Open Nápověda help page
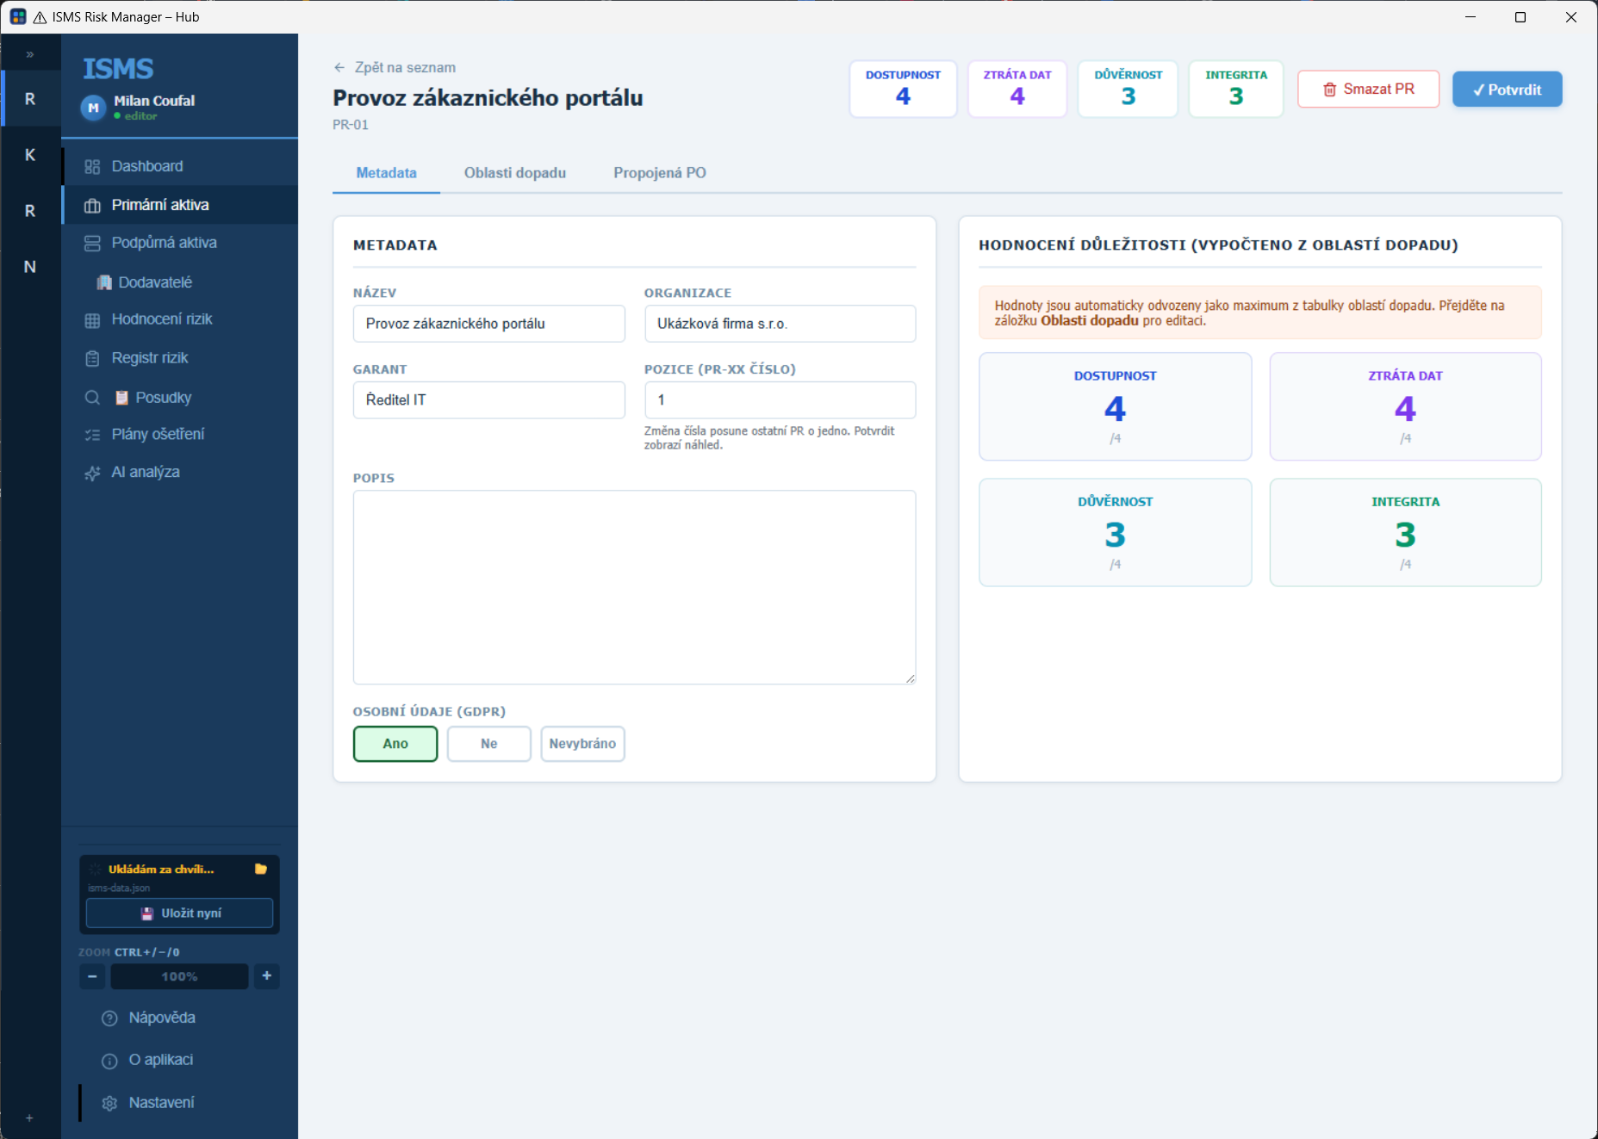This screenshot has height=1139, width=1598. pyautogui.click(x=180, y=1018)
